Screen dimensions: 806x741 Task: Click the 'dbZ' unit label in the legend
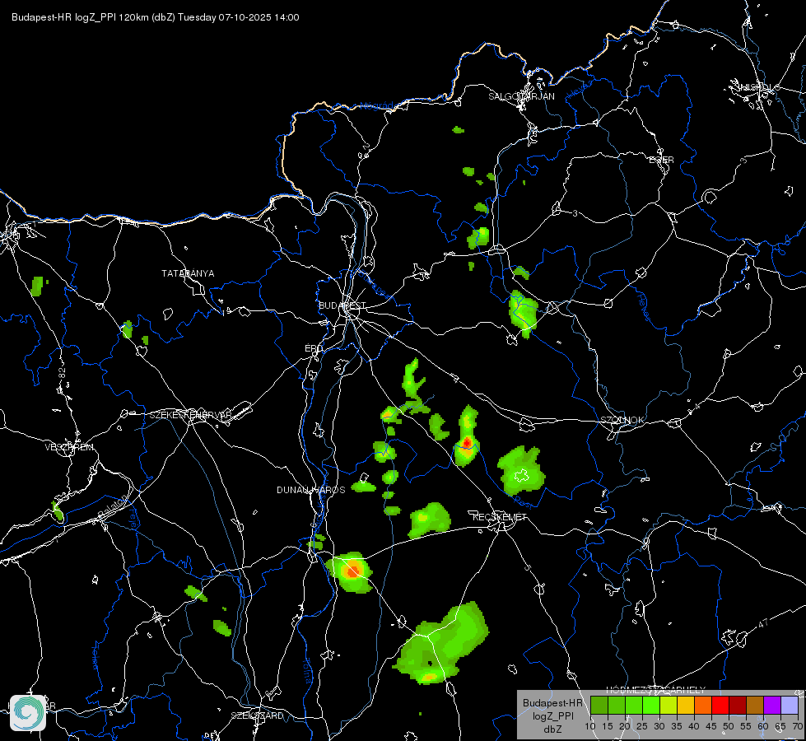click(x=552, y=729)
